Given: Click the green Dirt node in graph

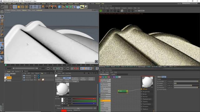Looking at the screenshot, I should coord(122,92).
